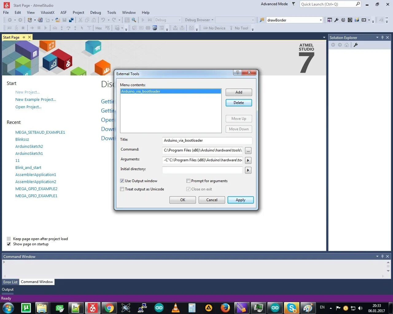The image size is (393, 314).
Task: Select Arduino_via_bootloader in Menu contents list
Action: point(171,91)
